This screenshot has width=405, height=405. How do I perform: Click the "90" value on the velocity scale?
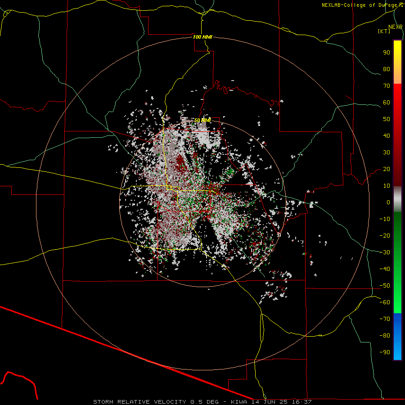387,53
